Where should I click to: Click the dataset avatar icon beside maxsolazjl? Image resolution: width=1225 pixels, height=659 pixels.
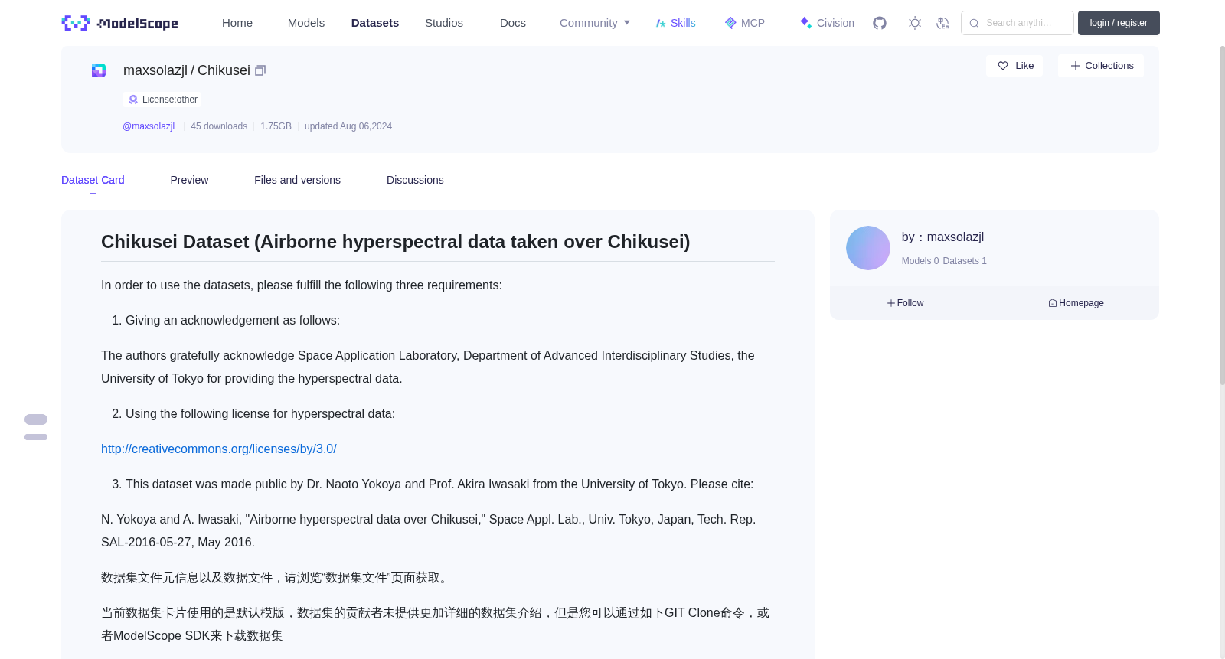(x=99, y=70)
